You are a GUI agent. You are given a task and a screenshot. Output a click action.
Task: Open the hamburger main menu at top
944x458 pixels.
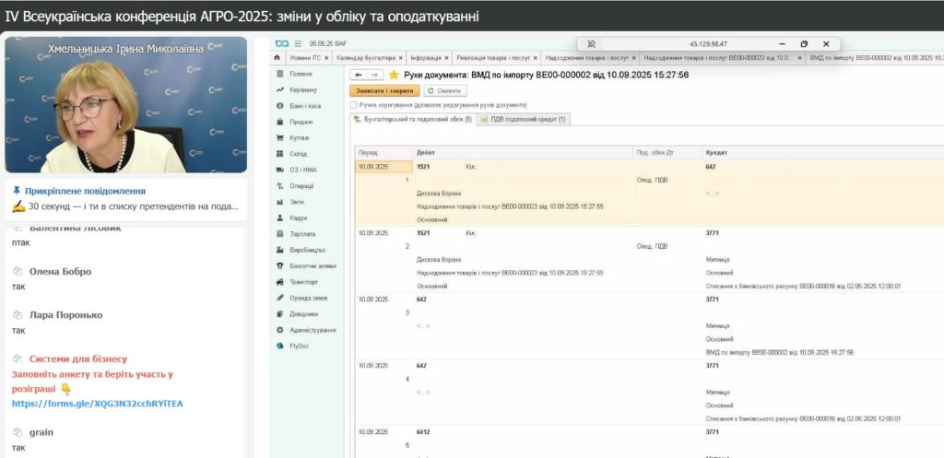tap(297, 43)
